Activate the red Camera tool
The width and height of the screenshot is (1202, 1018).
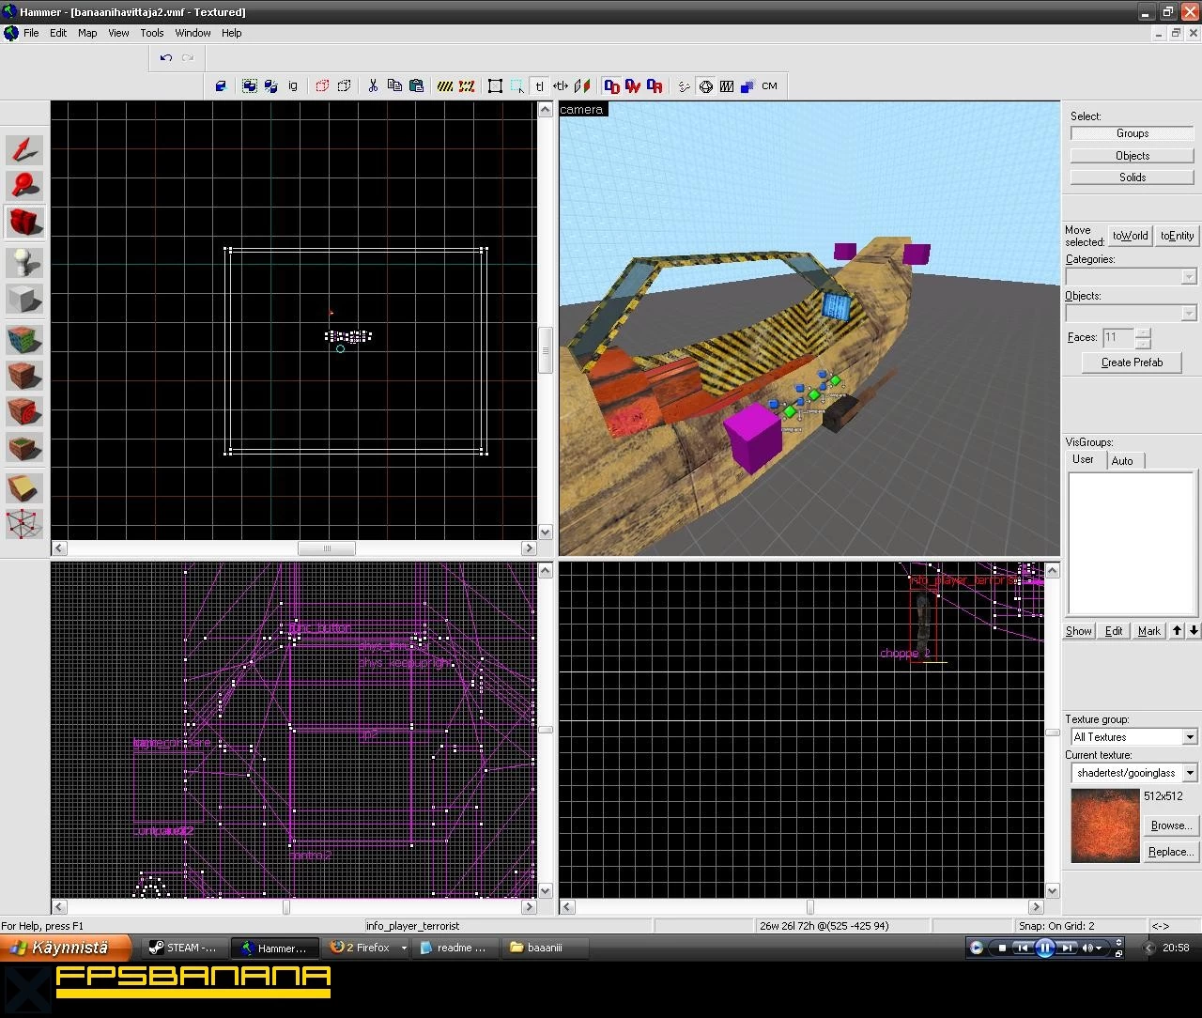[24, 223]
